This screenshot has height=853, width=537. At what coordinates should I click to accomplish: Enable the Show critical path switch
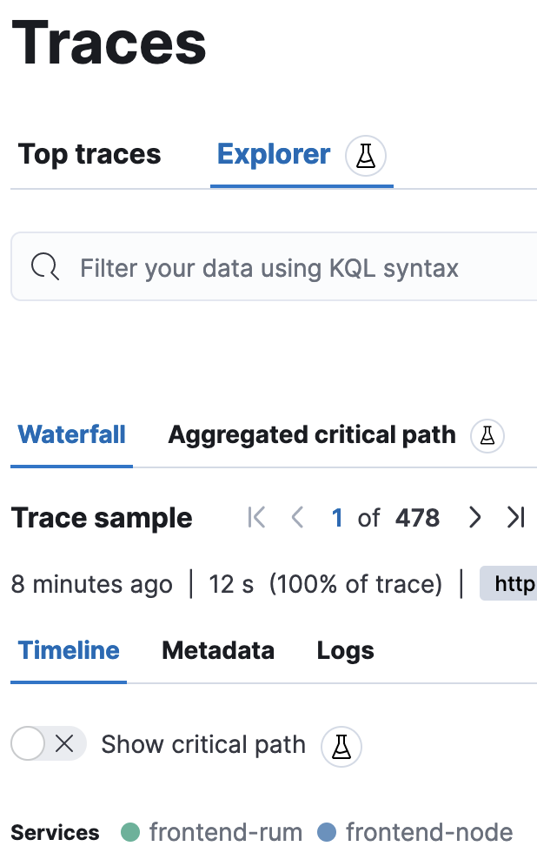pos(30,743)
